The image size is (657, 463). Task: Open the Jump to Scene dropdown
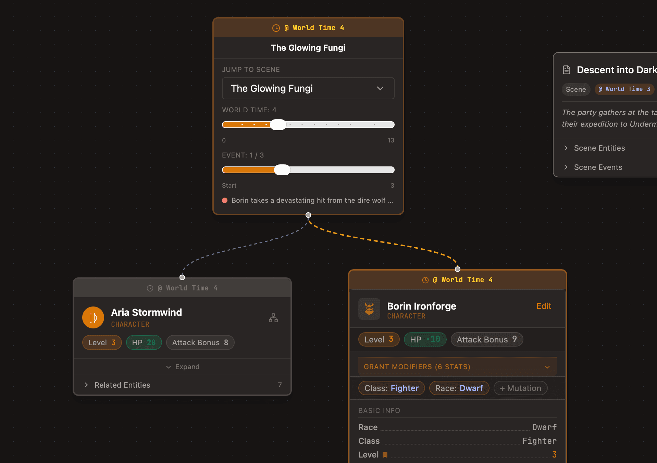308,88
